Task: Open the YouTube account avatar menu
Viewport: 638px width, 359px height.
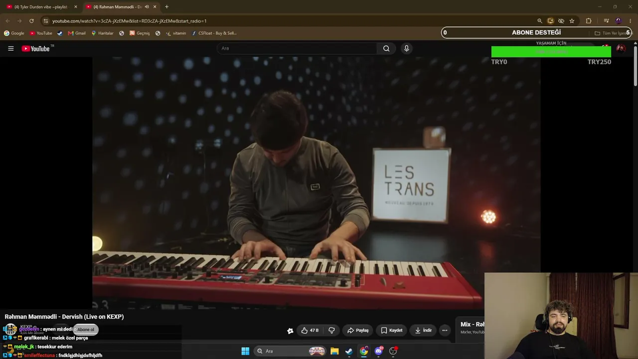Action: (621, 48)
